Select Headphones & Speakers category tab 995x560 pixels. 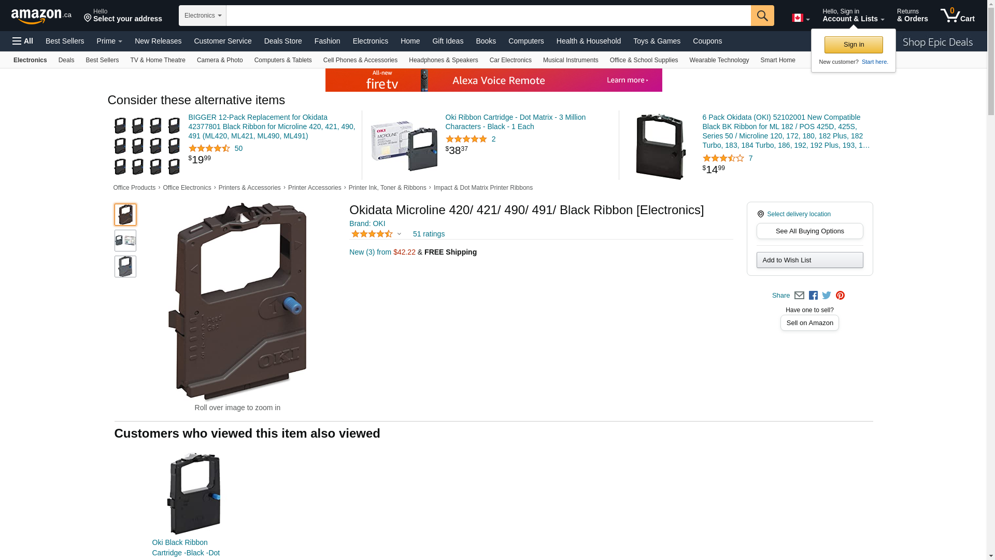(x=444, y=60)
